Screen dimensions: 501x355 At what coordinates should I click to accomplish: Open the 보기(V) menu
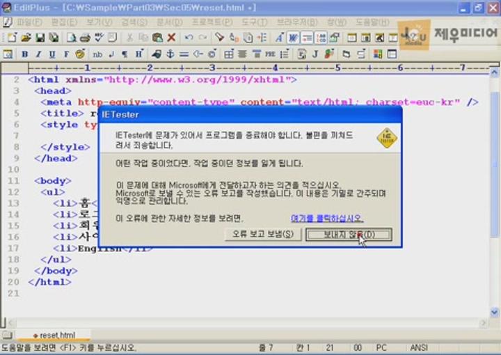tap(99, 22)
